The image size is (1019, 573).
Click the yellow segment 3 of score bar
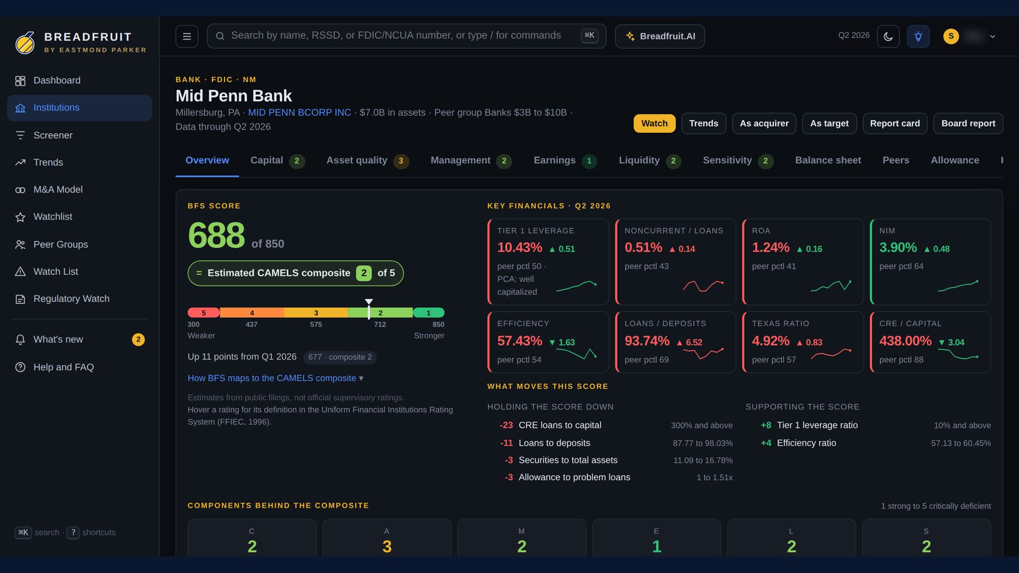(316, 313)
